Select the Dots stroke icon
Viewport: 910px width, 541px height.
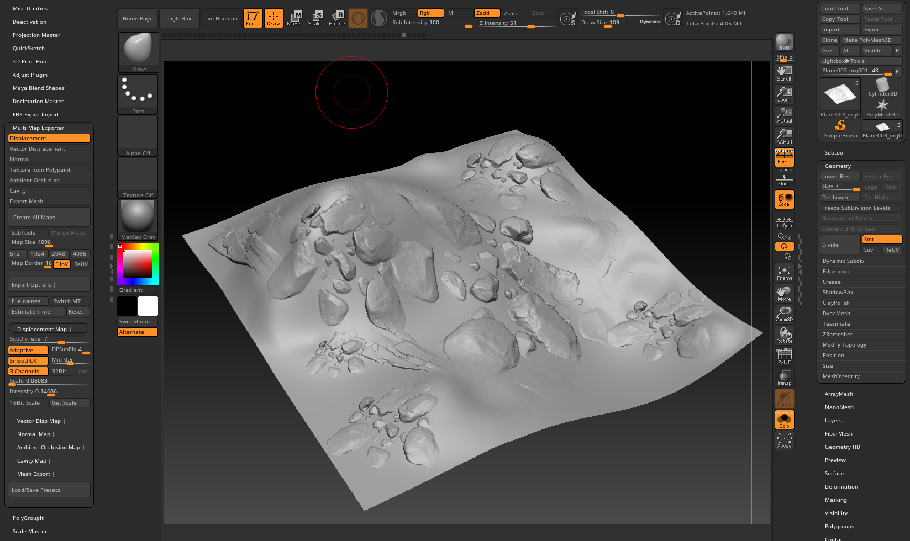(137, 93)
